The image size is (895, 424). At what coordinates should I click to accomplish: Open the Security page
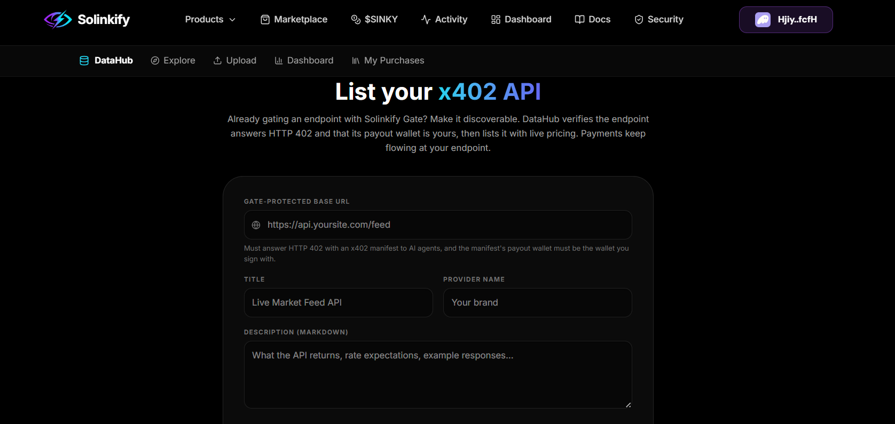click(659, 19)
